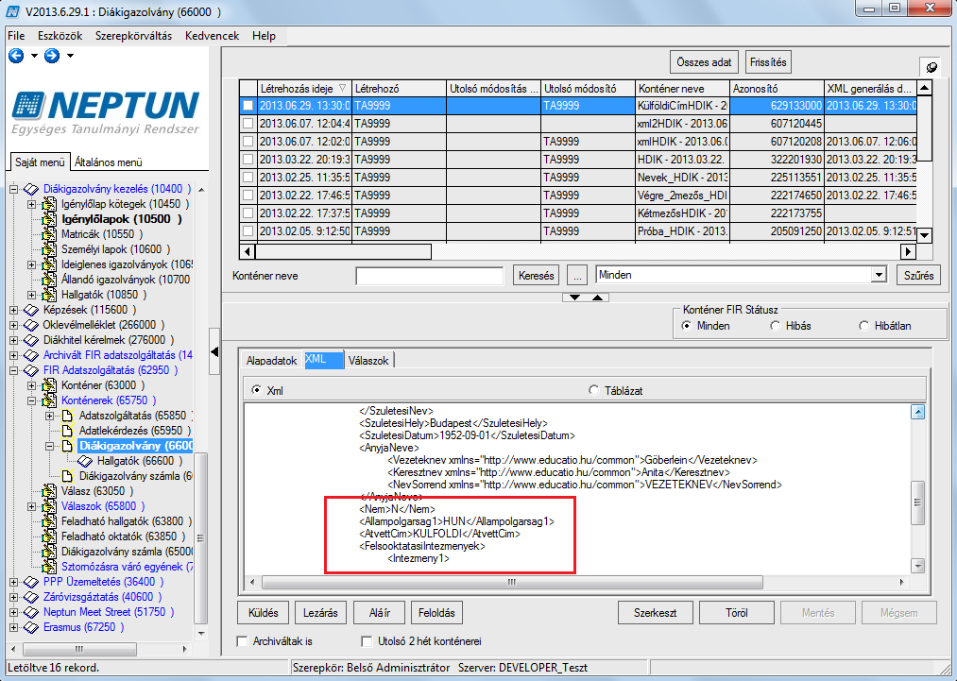957x681 pixels.
Task: Click the Adatlekérdezés (65950) page icon
Action: click(x=68, y=431)
